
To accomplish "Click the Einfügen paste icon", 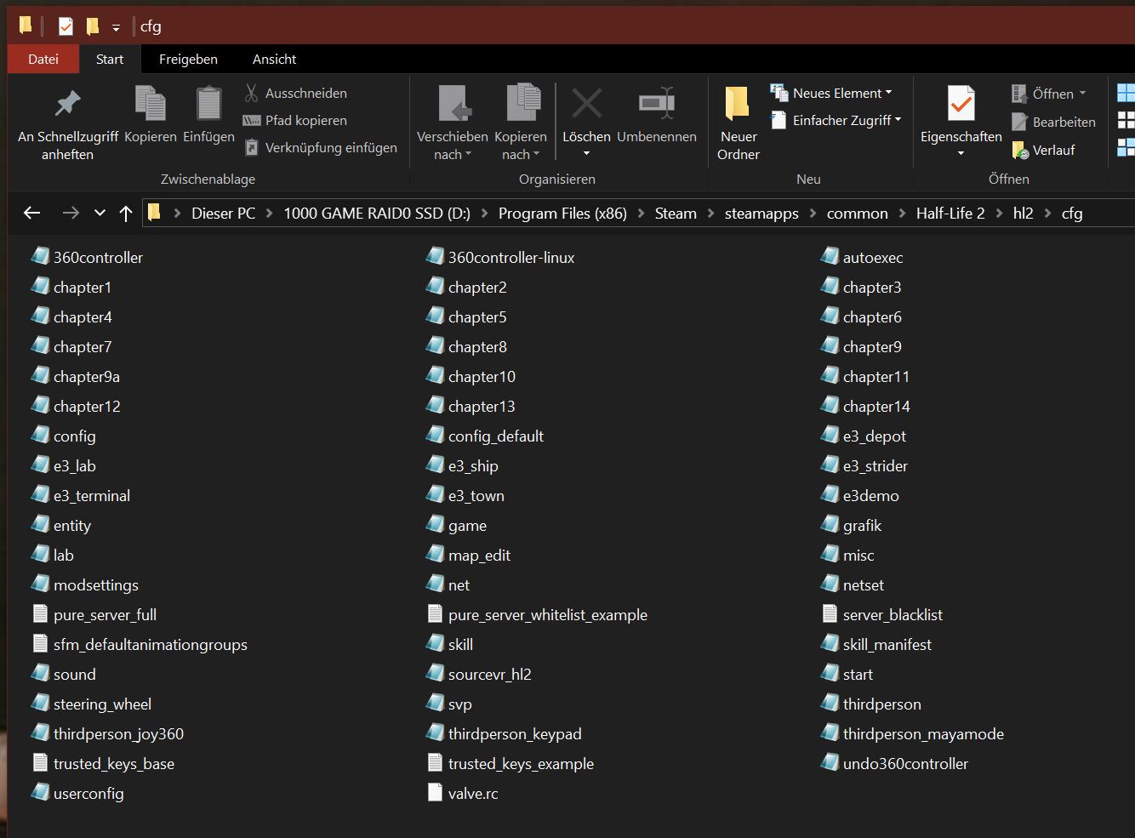I will click(x=208, y=104).
